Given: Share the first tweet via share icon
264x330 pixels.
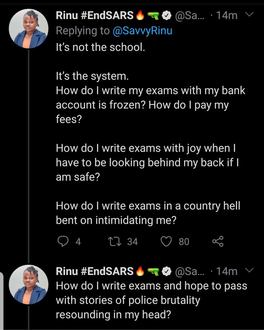Looking at the screenshot, I should [218, 241].
